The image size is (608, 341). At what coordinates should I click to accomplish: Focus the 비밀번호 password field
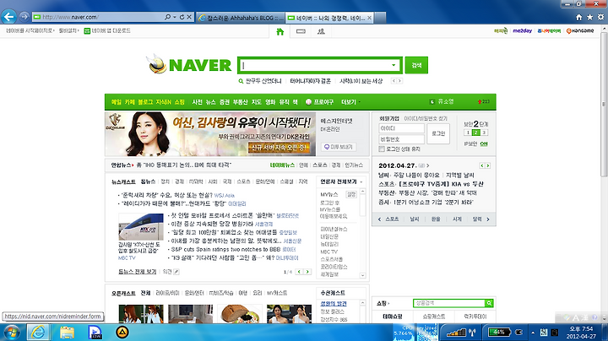(402, 139)
